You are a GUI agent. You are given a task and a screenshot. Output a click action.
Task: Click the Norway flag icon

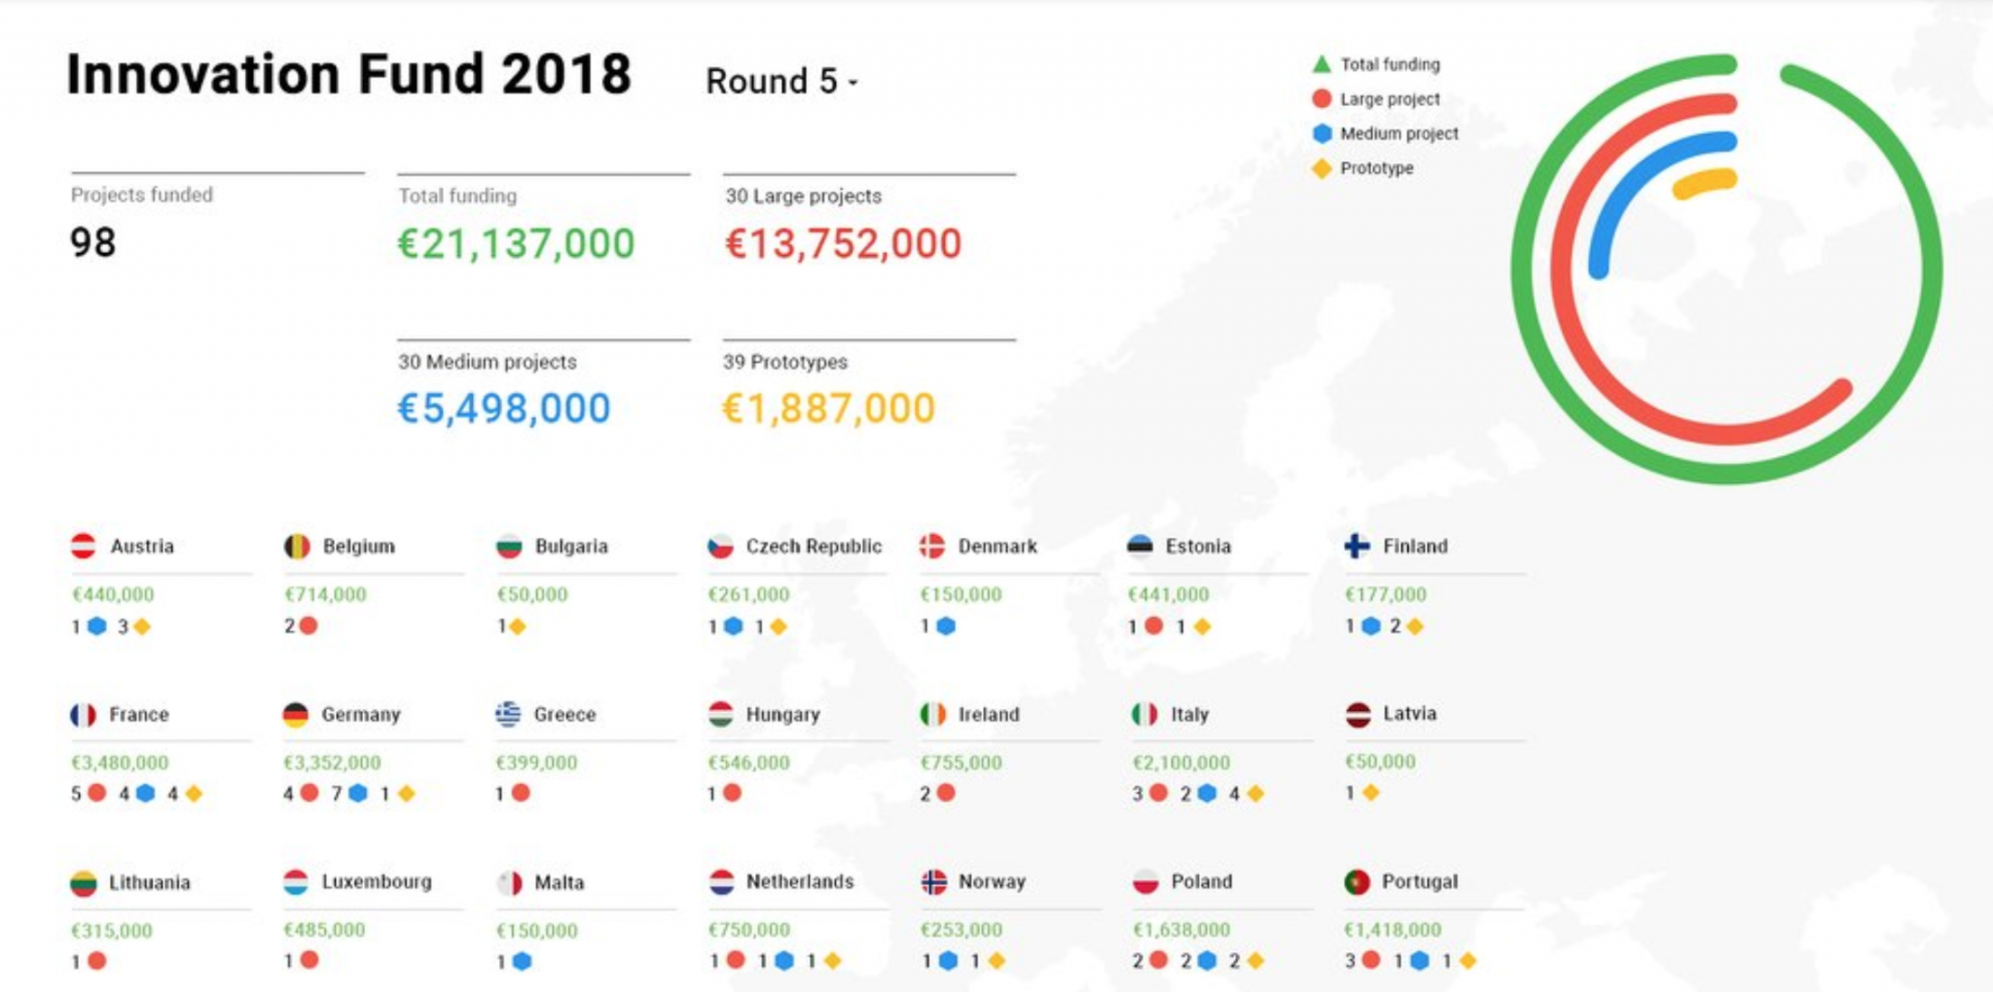933,882
